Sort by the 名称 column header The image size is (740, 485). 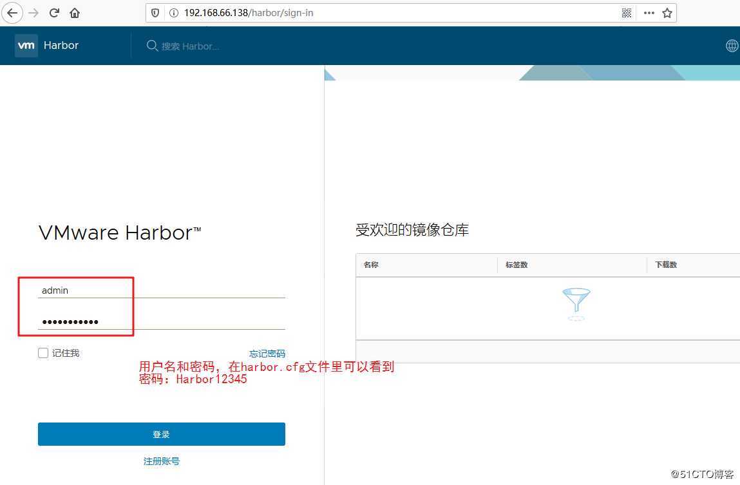371,265
